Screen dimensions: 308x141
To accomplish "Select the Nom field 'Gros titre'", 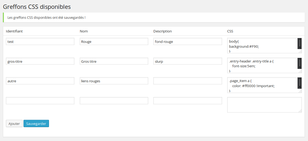I will click(114, 61).
